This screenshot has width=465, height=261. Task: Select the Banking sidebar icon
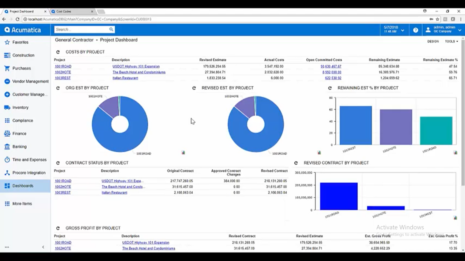pyautogui.click(x=20, y=147)
